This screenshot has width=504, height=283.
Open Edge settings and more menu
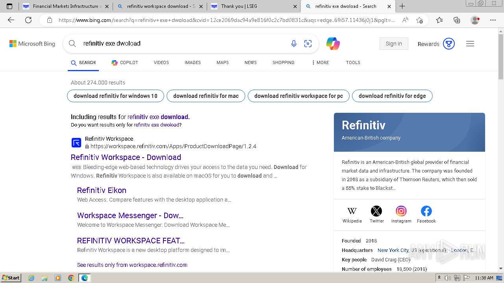(x=493, y=20)
